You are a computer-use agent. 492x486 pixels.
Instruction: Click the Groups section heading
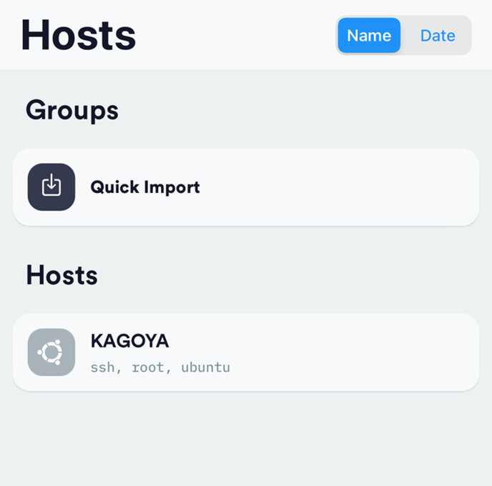72,110
